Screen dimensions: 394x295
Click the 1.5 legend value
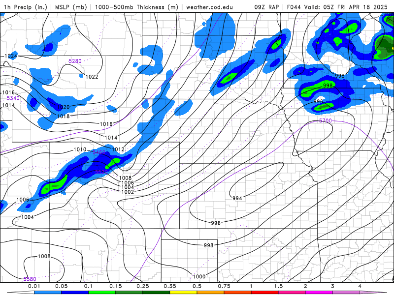pos(278,286)
